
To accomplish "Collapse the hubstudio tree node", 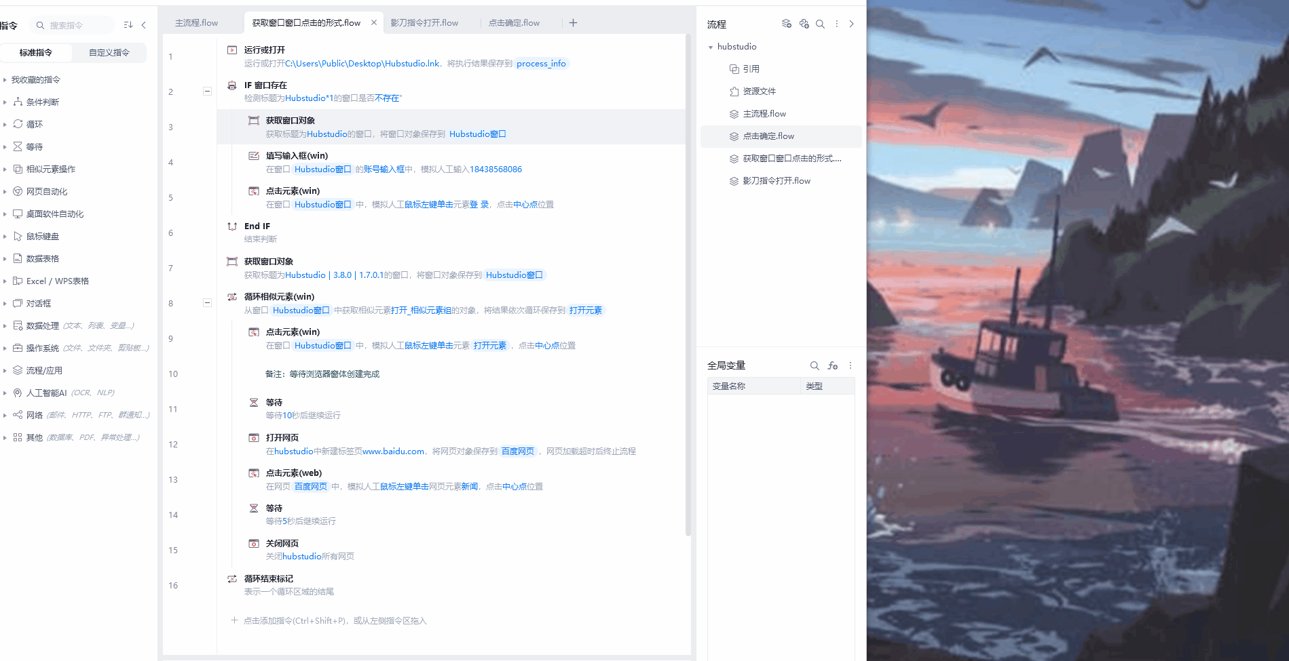I will [x=711, y=47].
